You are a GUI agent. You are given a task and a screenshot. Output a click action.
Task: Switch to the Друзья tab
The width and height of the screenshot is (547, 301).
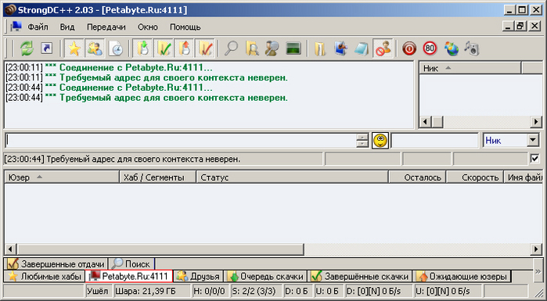click(x=198, y=276)
